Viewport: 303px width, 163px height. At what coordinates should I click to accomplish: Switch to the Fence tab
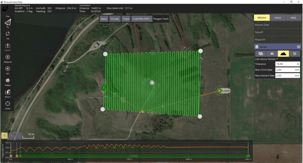pos(278,18)
